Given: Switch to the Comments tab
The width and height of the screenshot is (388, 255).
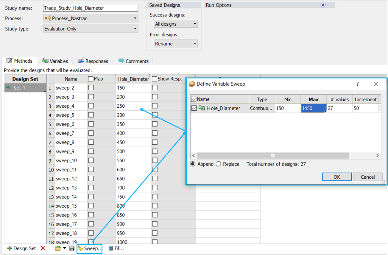Looking at the screenshot, I should (133, 61).
